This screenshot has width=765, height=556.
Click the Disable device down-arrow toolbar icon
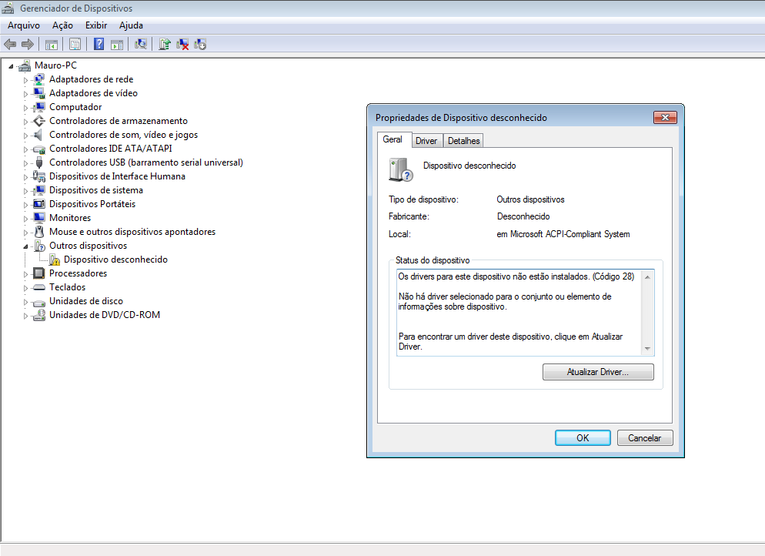click(200, 45)
